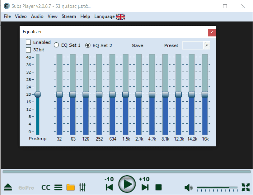Open the File menu
Image resolution: width=253 pixels, height=195 pixels.
point(7,17)
